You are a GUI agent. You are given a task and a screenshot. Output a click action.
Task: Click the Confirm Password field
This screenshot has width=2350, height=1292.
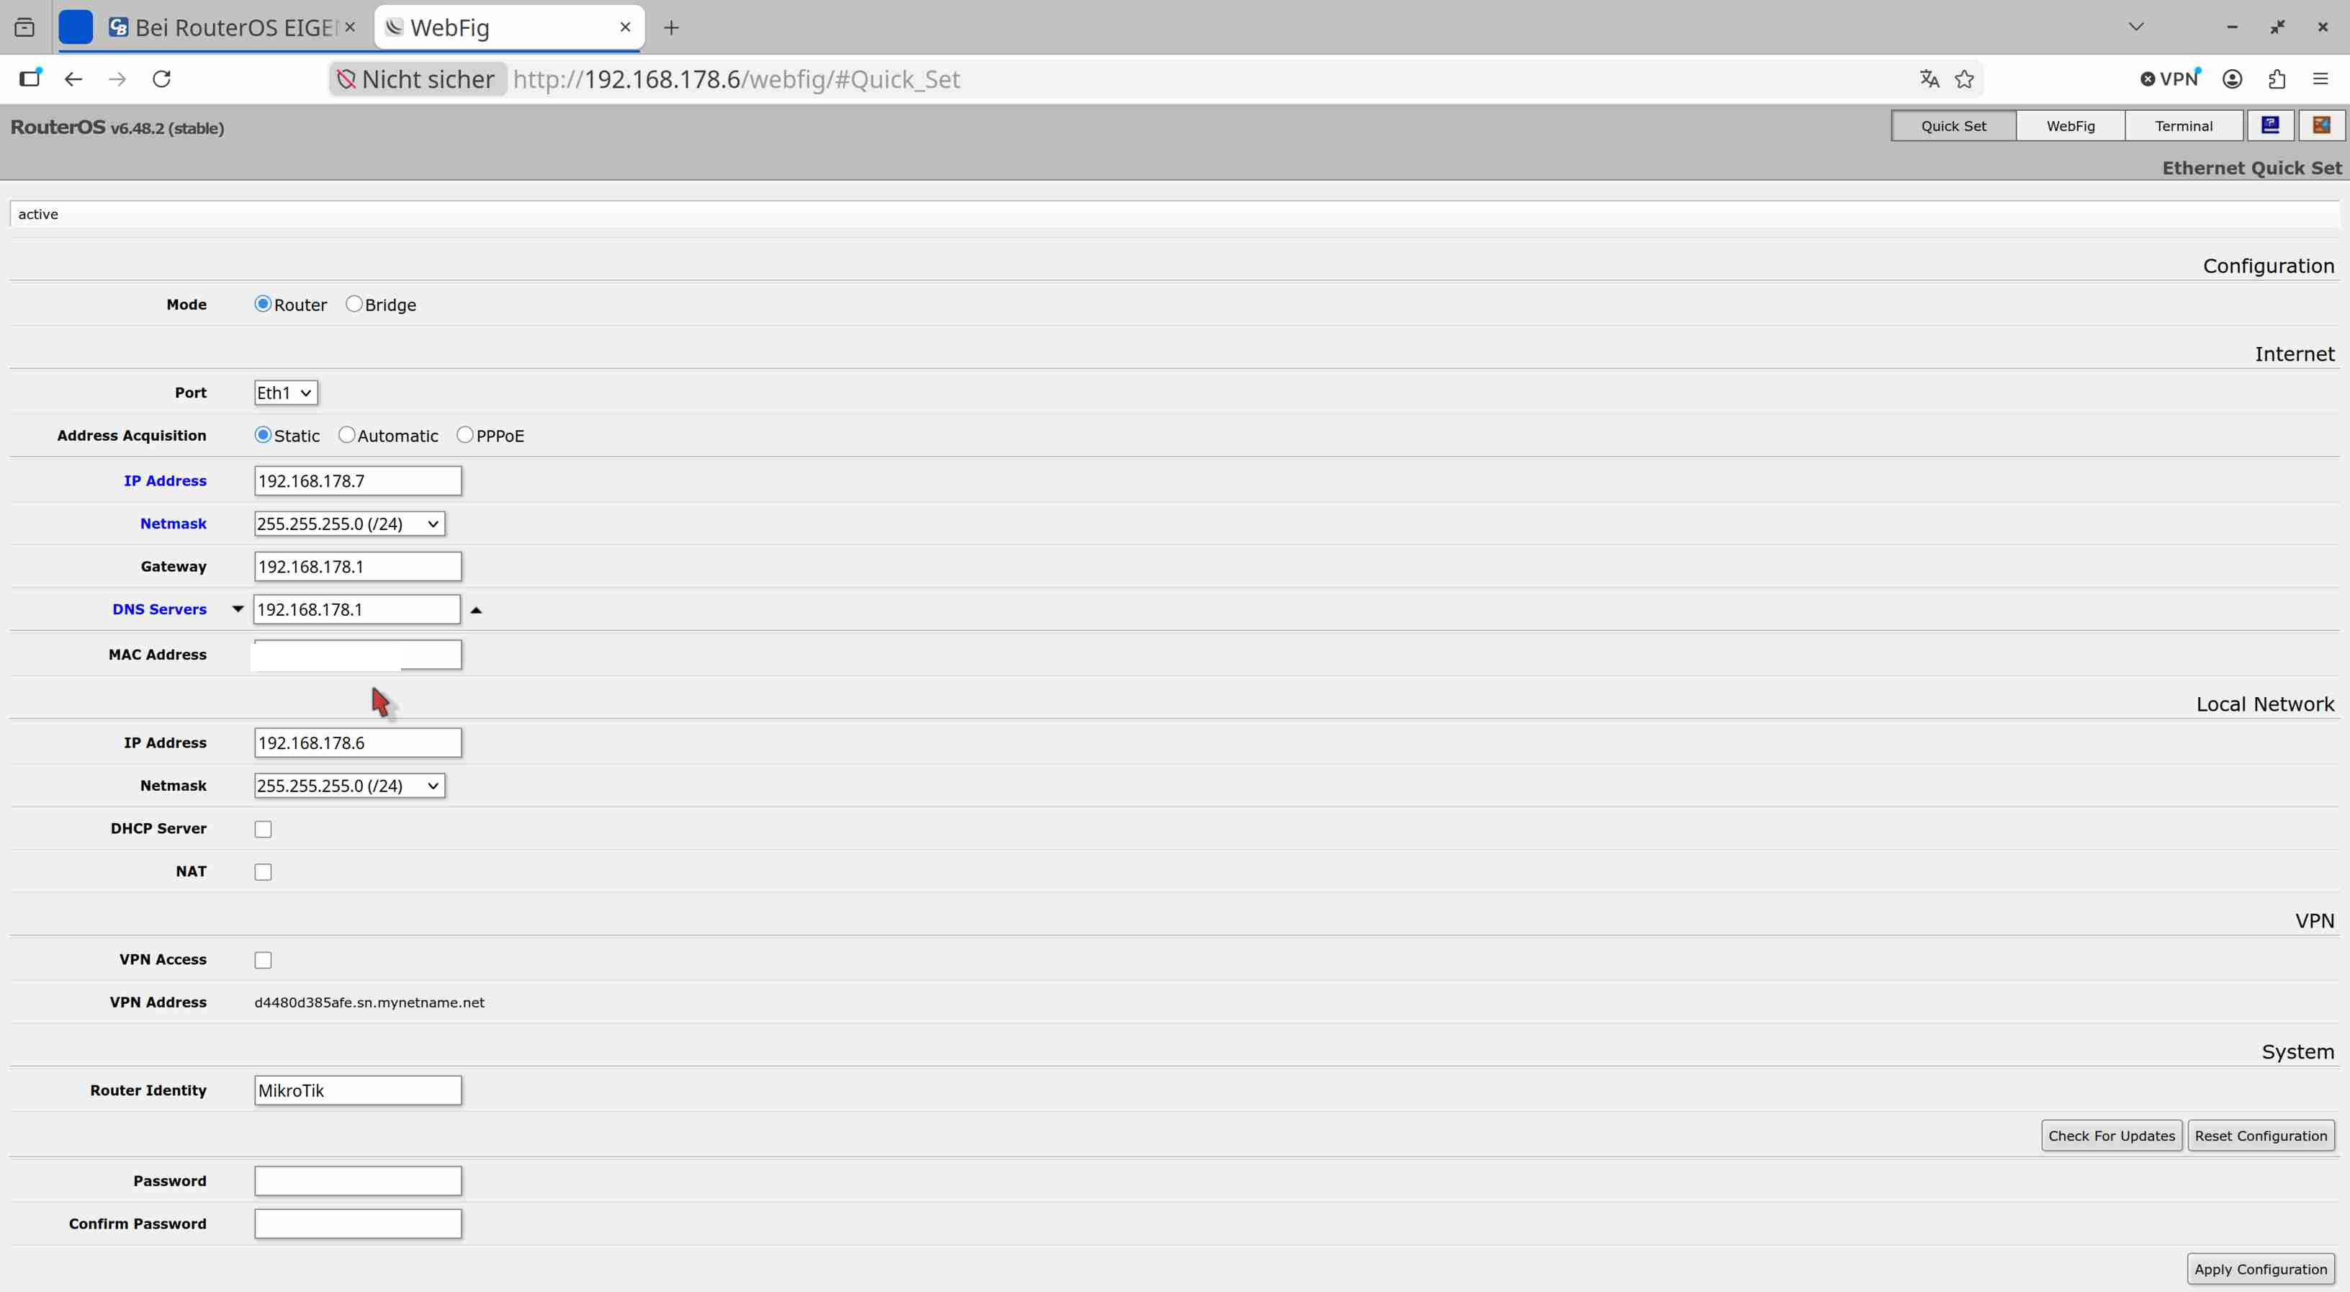pos(358,1224)
